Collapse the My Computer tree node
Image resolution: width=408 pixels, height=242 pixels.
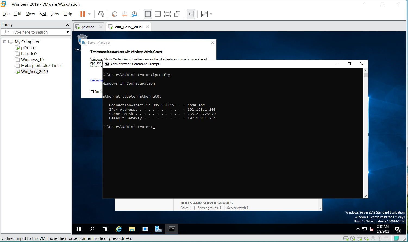5,42
